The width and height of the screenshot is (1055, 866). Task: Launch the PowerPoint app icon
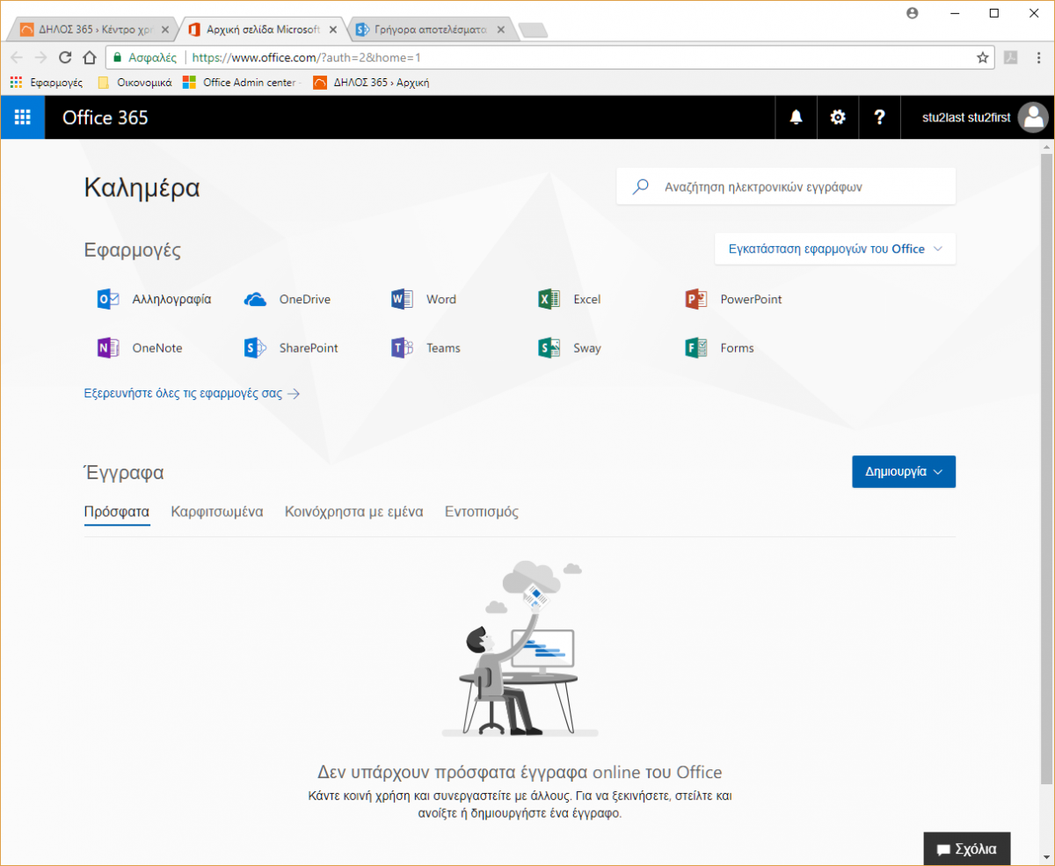tap(696, 299)
